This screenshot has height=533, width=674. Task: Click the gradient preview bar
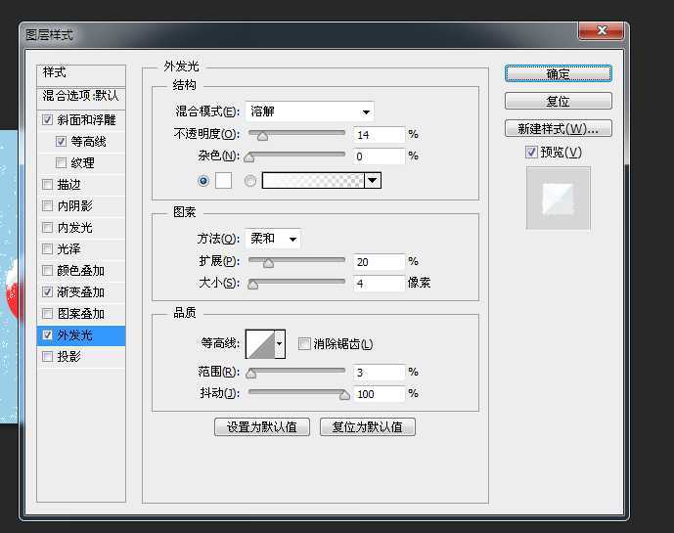313,181
